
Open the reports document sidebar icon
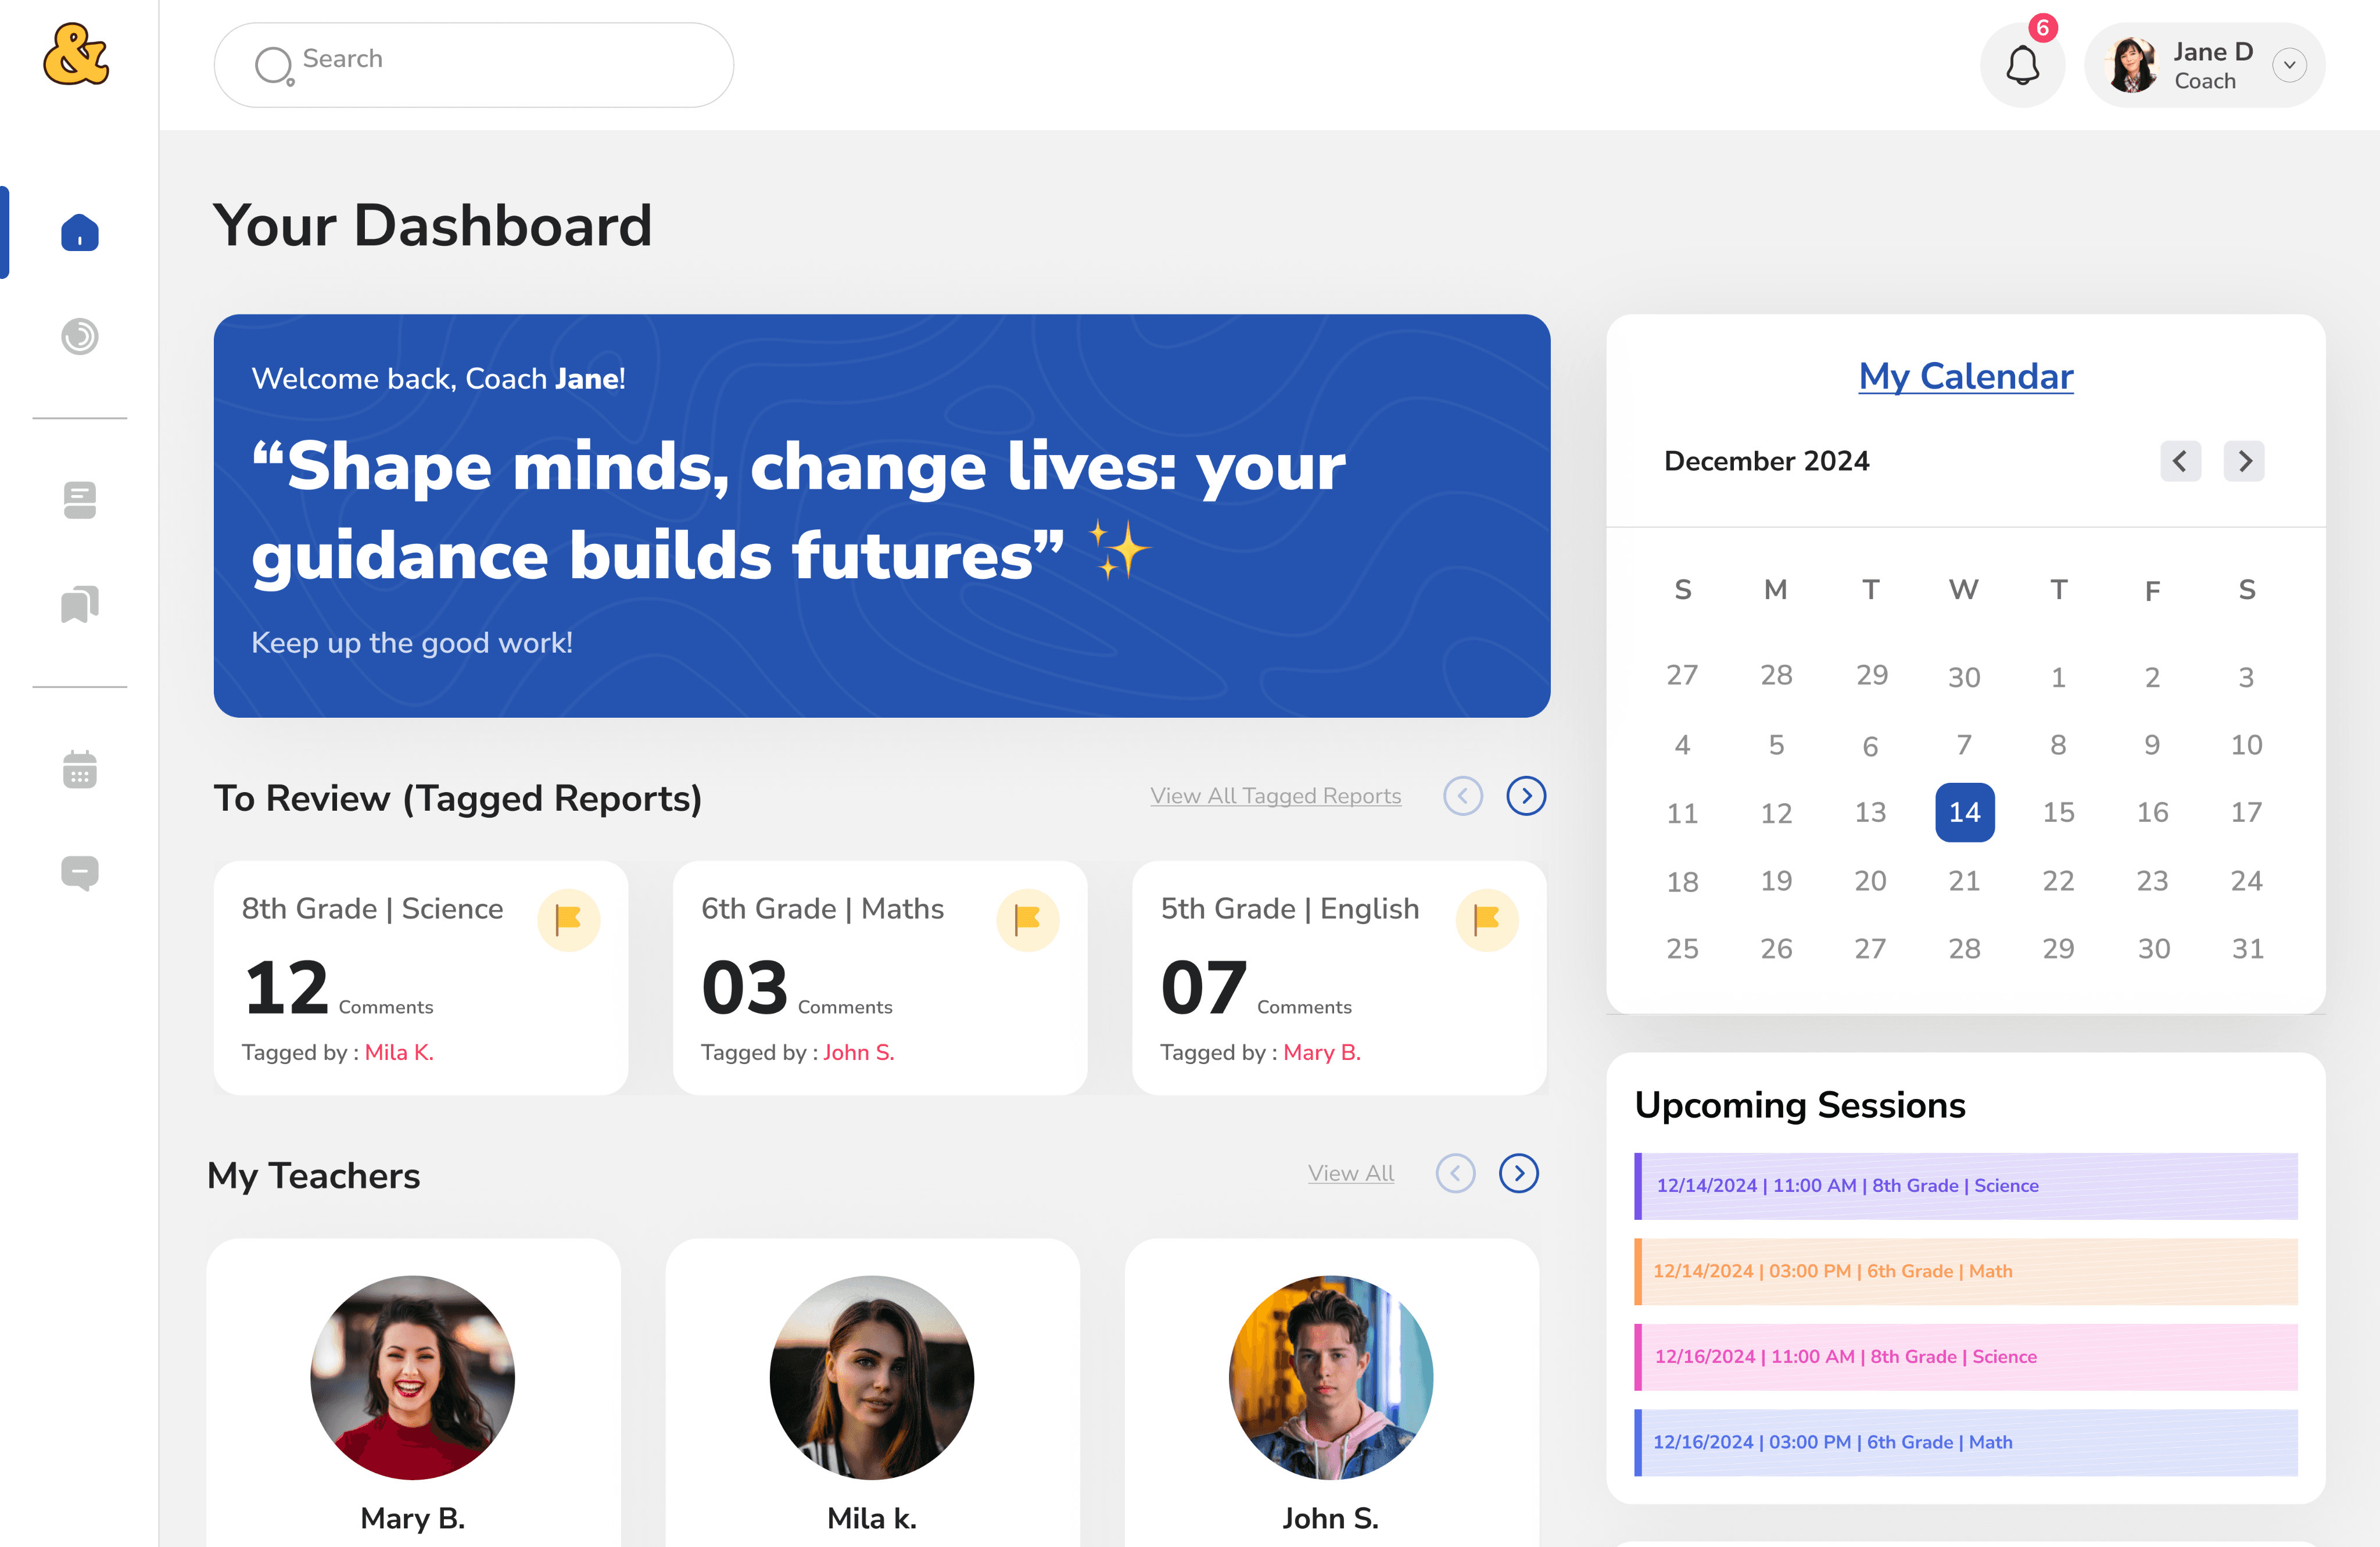coord(80,500)
